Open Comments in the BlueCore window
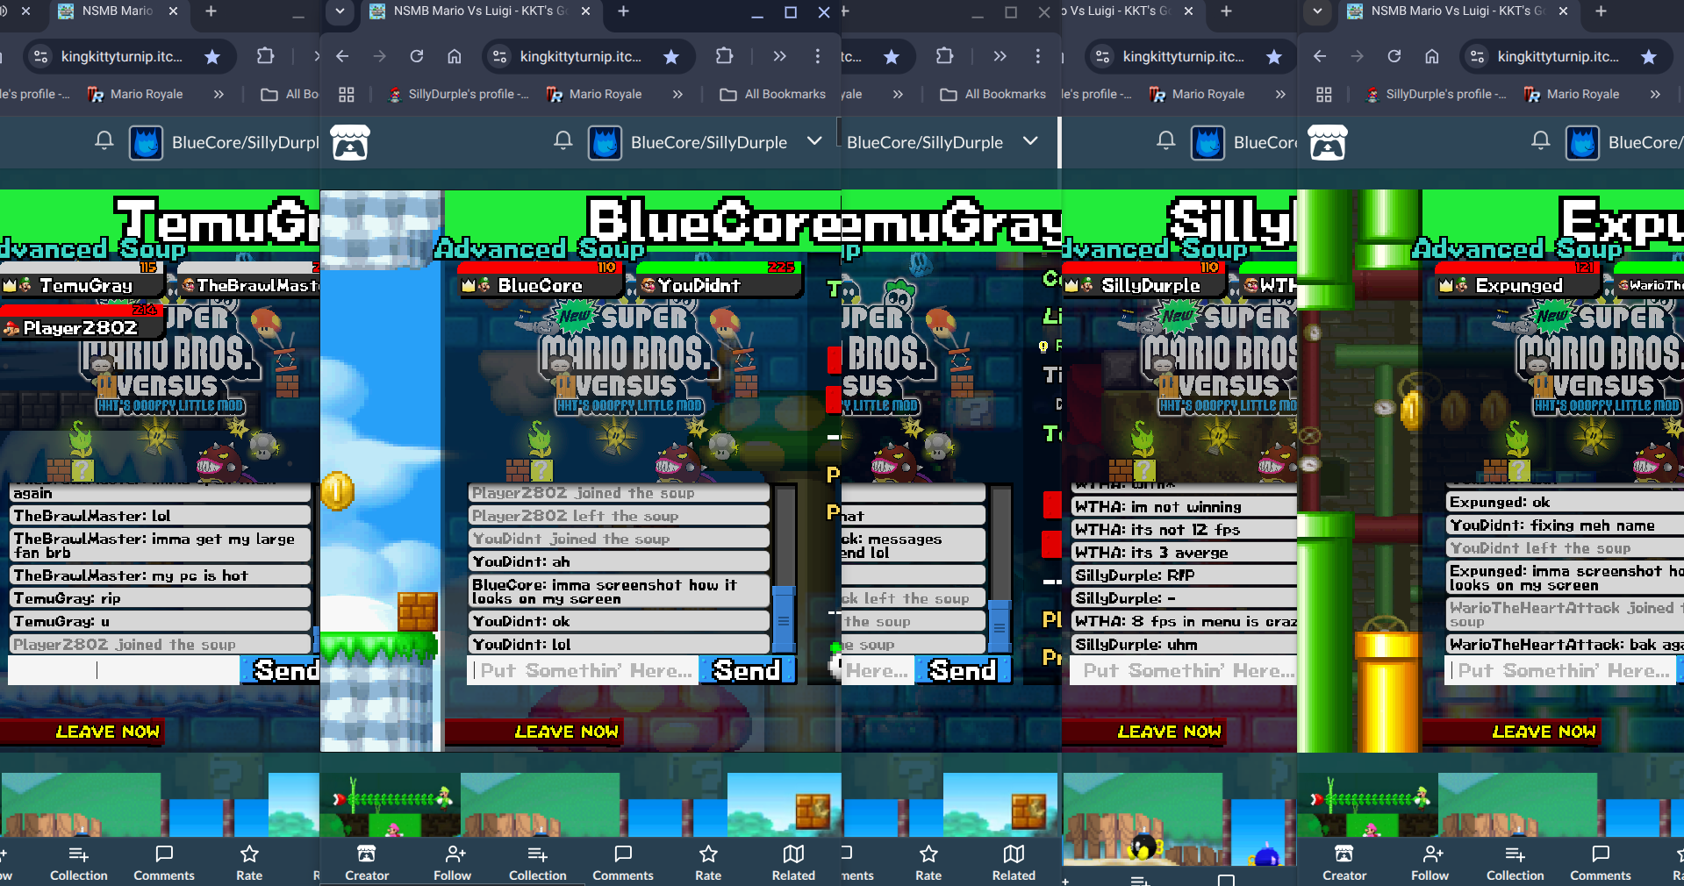This screenshot has height=886, width=1684. click(623, 863)
